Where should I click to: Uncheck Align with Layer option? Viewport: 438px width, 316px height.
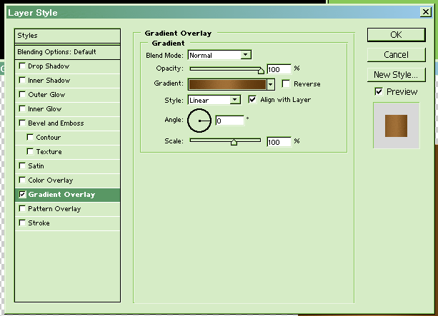(252, 100)
